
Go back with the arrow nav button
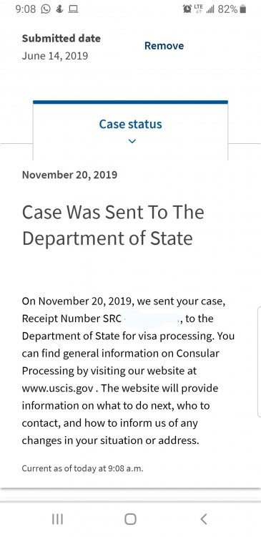(204, 520)
